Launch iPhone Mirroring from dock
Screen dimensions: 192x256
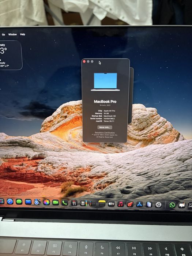pyautogui.click(x=149, y=204)
